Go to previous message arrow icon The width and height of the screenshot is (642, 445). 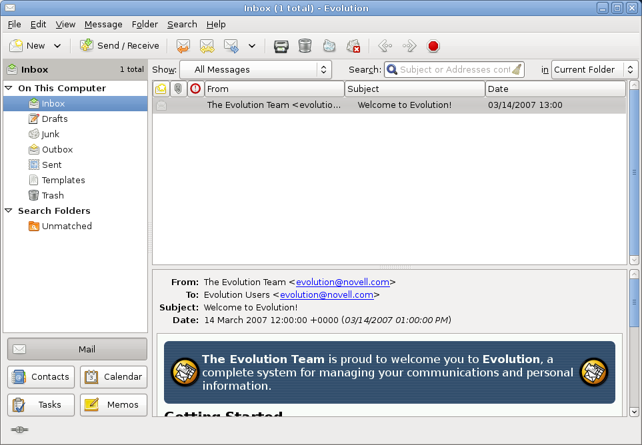click(x=385, y=46)
